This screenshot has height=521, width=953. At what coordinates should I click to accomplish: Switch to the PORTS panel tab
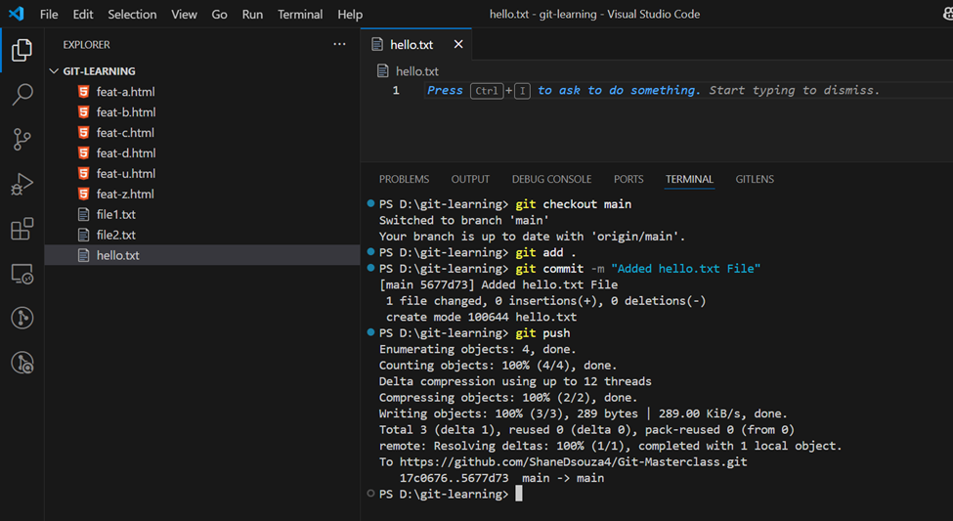(x=628, y=179)
